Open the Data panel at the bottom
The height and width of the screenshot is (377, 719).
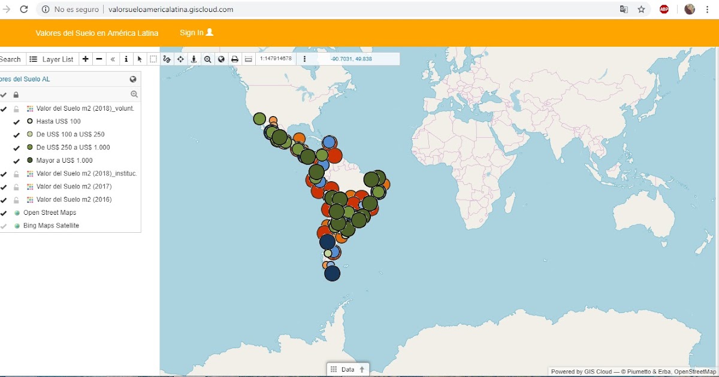click(348, 369)
